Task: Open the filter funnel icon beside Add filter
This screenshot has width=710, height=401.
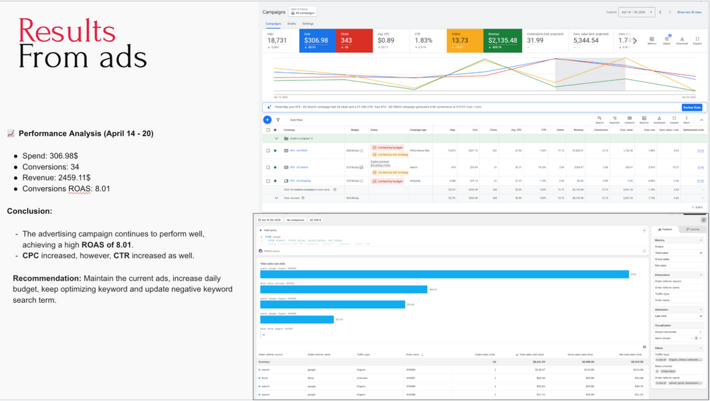Action: pyautogui.click(x=278, y=120)
